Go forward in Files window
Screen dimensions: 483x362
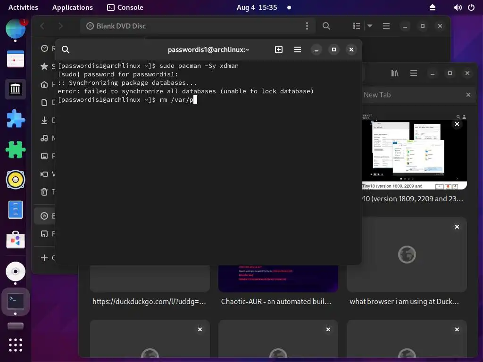click(x=60, y=26)
